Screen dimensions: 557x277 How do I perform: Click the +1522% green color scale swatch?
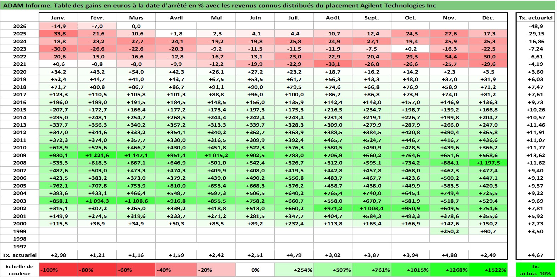pos(488,270)
